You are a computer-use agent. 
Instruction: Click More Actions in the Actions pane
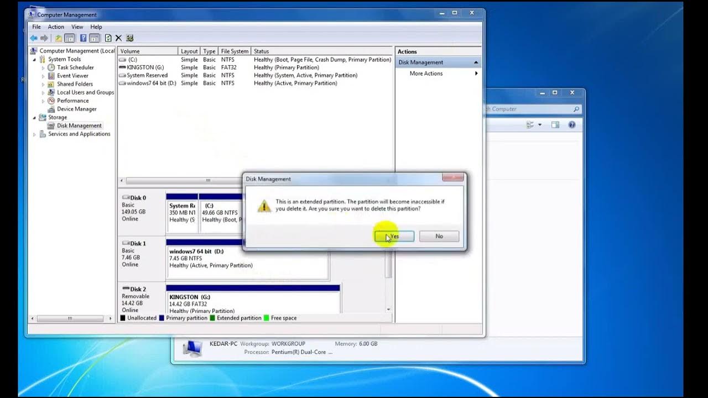[426, 74]
